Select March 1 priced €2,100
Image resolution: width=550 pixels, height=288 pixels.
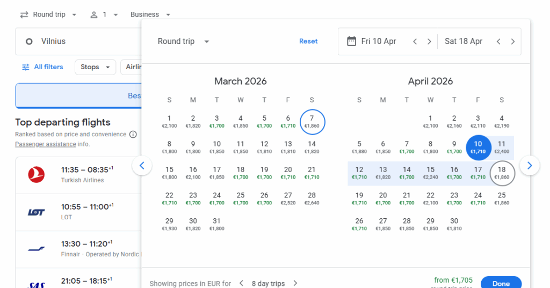(169, 122)
